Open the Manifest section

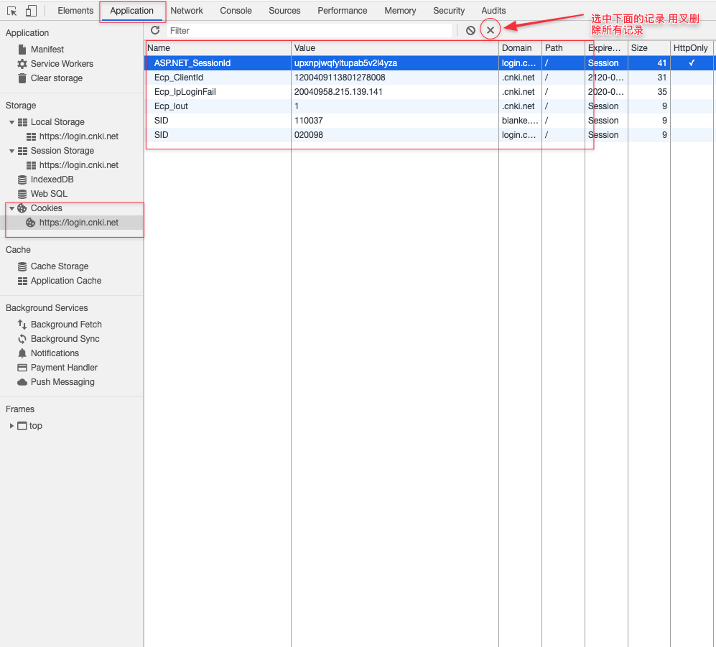click(47, 50)
